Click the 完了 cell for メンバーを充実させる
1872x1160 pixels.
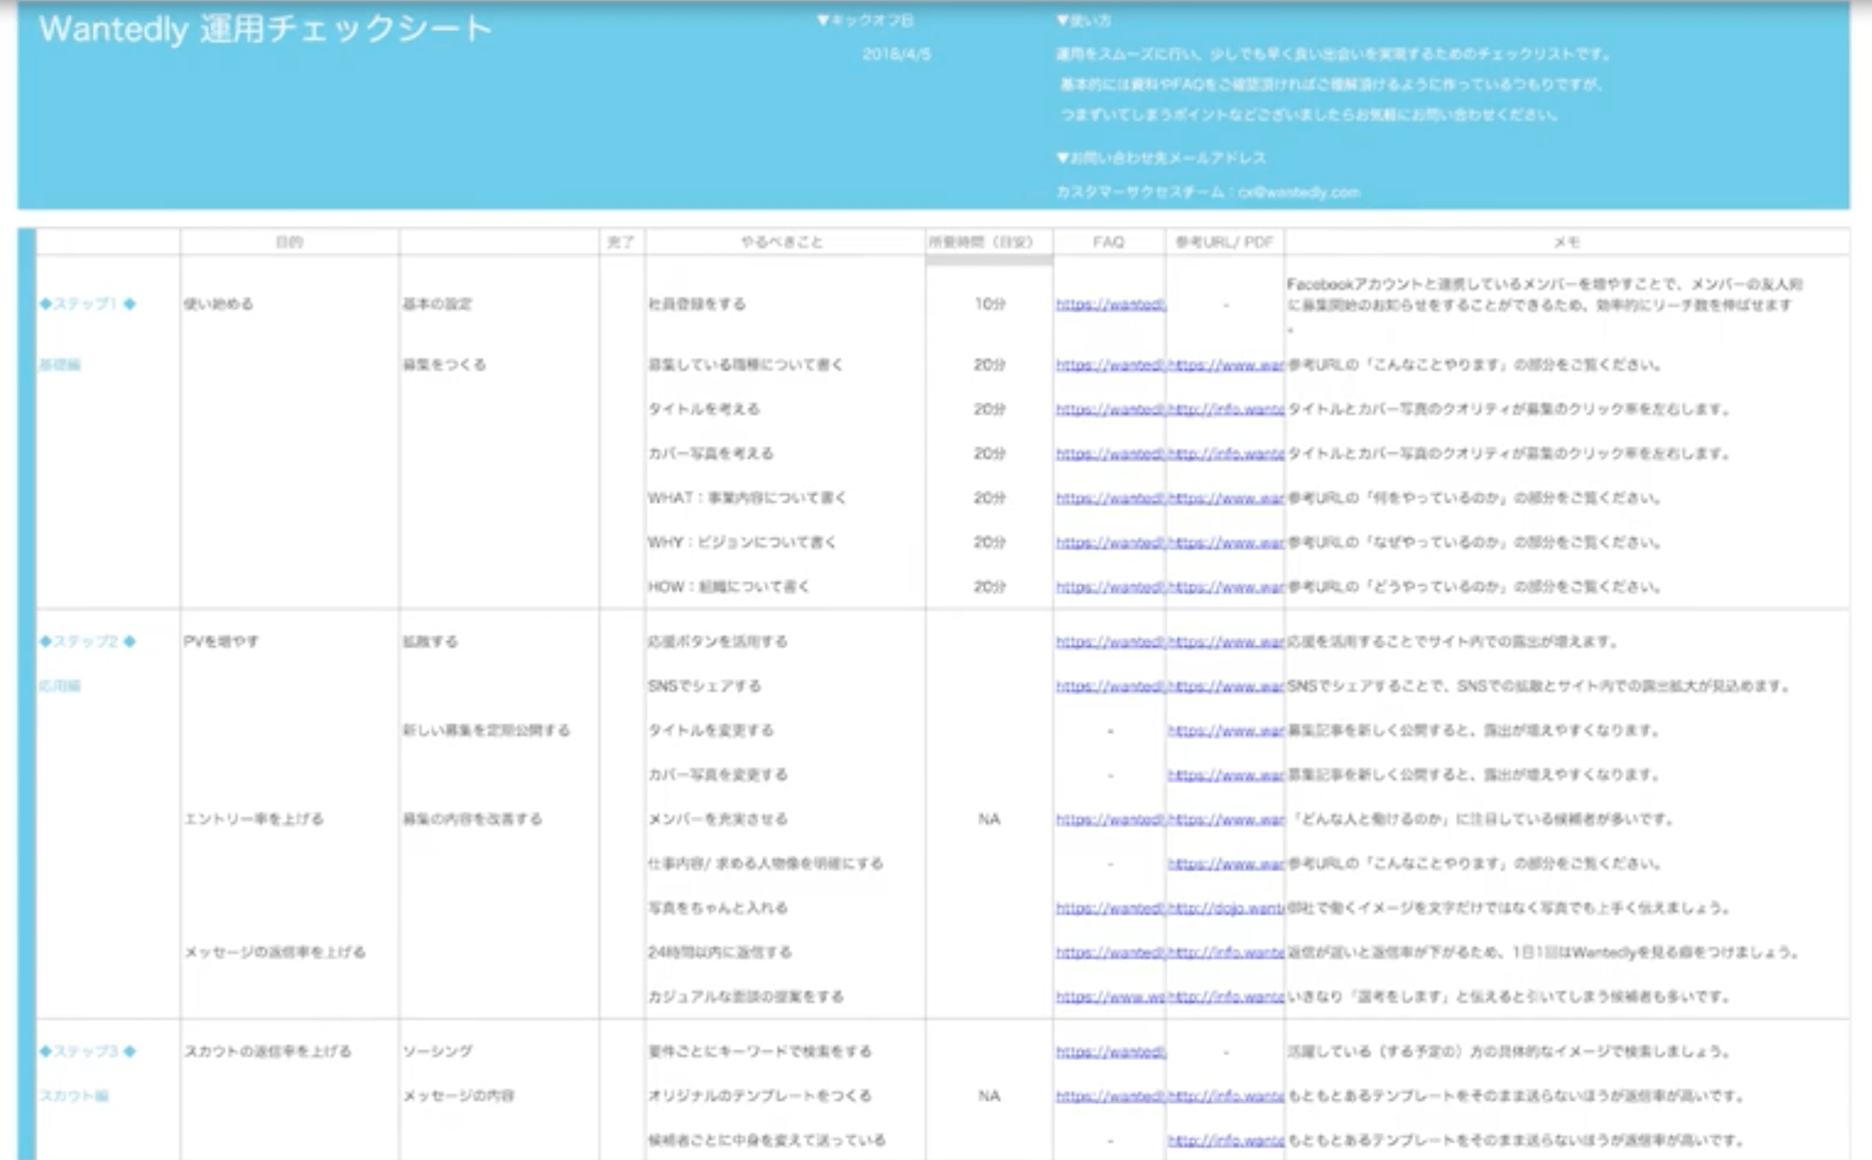point(621,819)
